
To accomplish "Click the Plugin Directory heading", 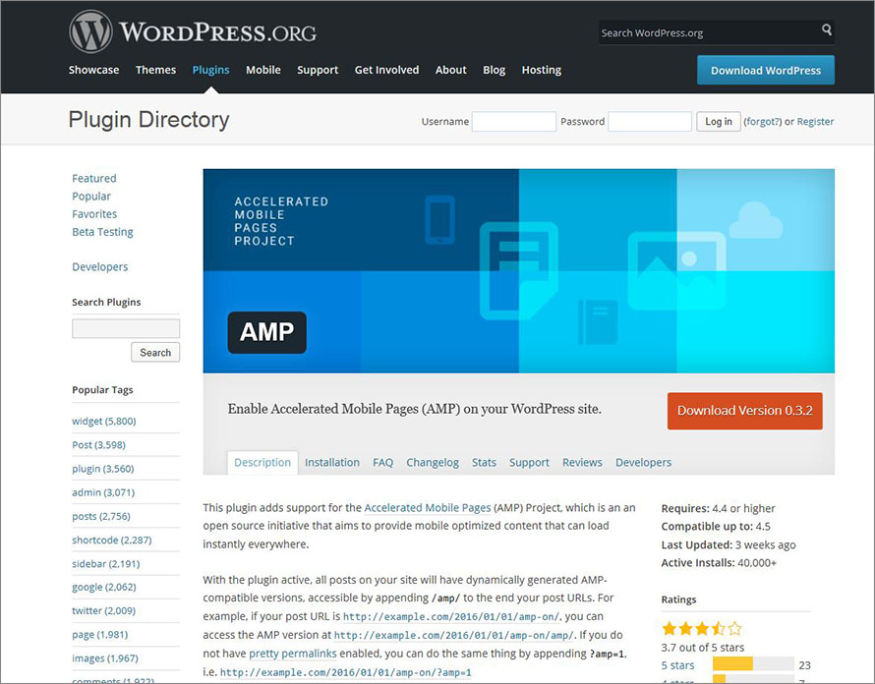I will coord(149,120).
